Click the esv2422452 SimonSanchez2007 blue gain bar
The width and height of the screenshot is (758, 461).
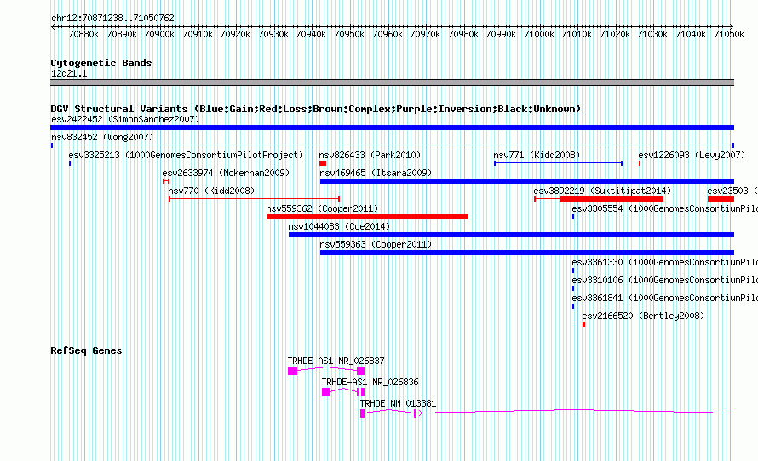(x=392, y=128)
